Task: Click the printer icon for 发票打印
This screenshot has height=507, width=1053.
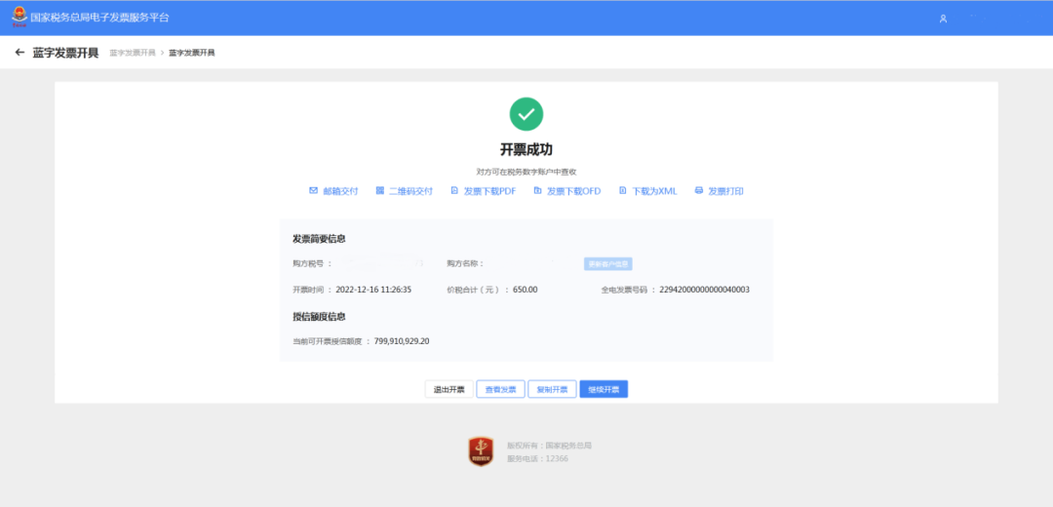Action: click(699, 191)
